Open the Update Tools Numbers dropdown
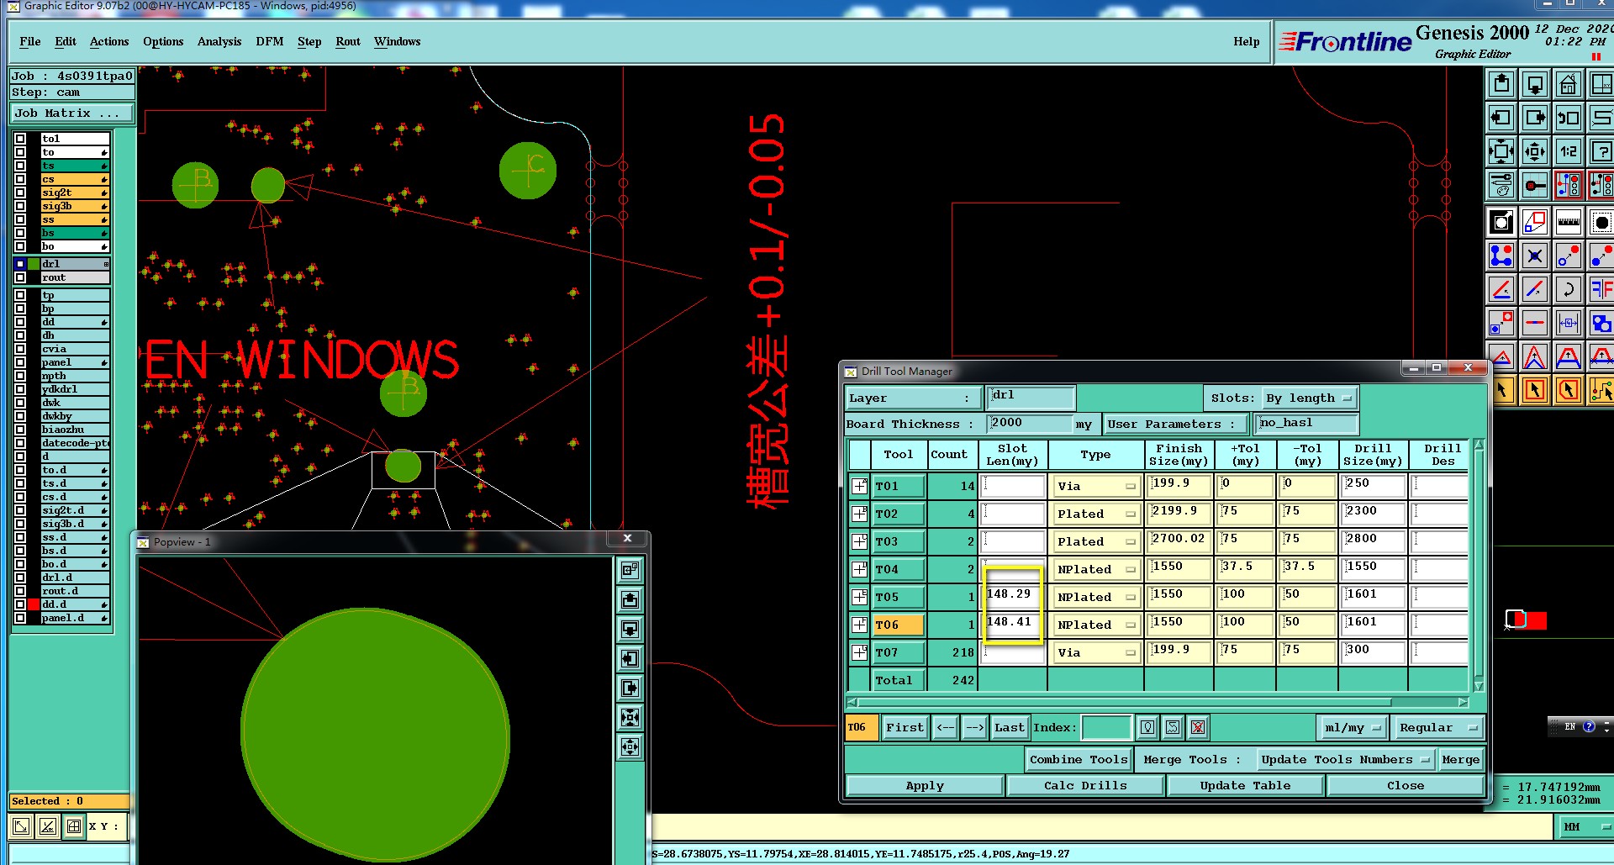The height and width of the screenshot is (865, 1614). coord(1344,759)
